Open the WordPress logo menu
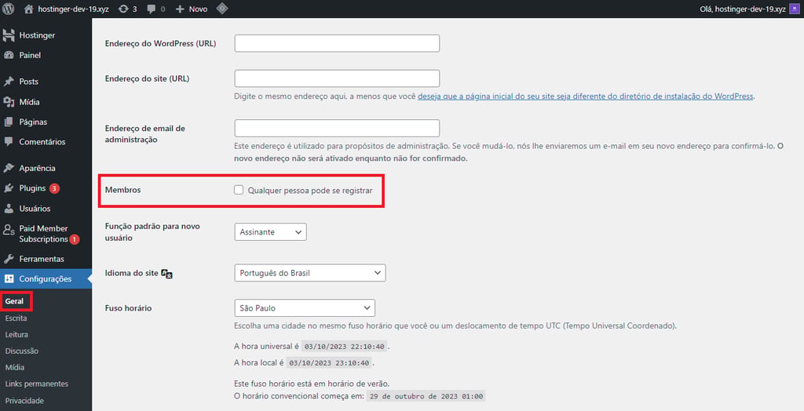 pyautogui.click(x=8, y=9)
